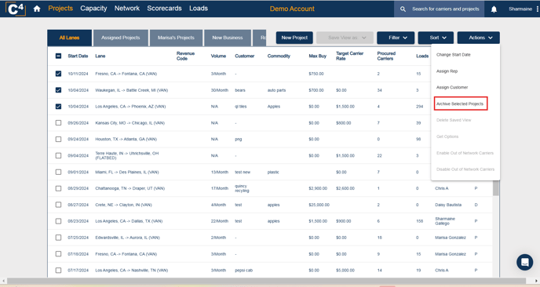Open notifications bell icon
The height and width of the screenshot is (287, 540).
pyautogui.click(x=494, y=9)
